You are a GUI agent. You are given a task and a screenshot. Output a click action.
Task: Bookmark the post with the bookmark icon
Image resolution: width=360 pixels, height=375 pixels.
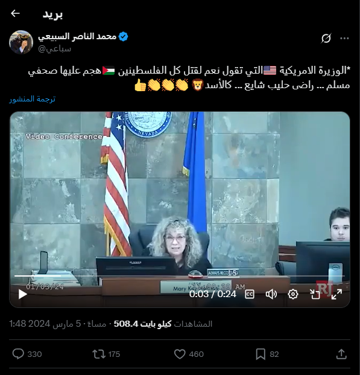coord(261,354)
